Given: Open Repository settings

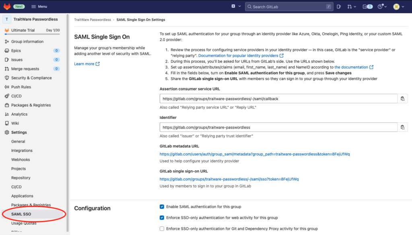Looking at the screenshot, I should pyautogui.click(x=21, y=178).
